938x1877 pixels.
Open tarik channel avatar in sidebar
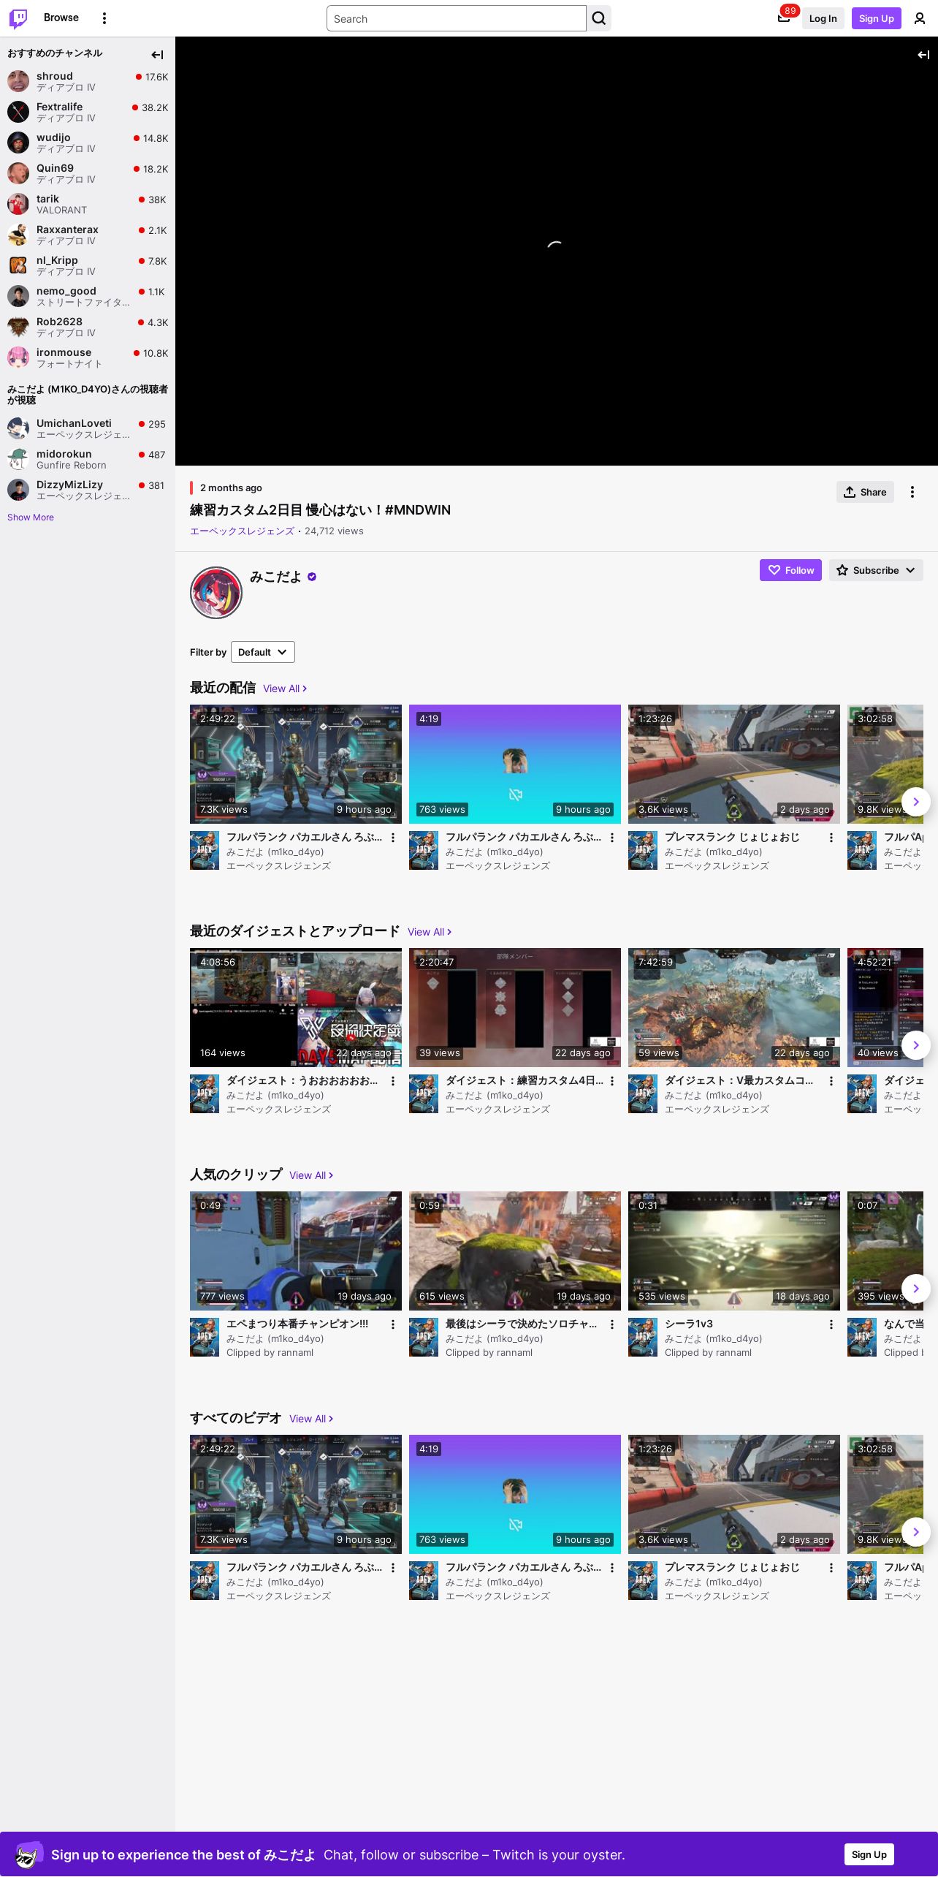click(18, 204)
